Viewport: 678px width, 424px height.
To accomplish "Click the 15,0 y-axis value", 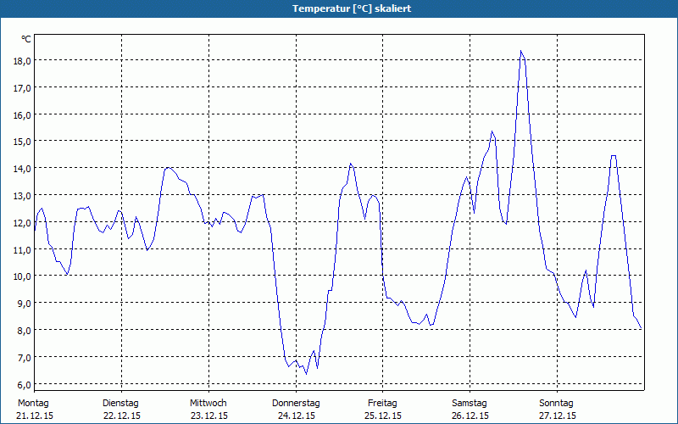I will (23, 142).
